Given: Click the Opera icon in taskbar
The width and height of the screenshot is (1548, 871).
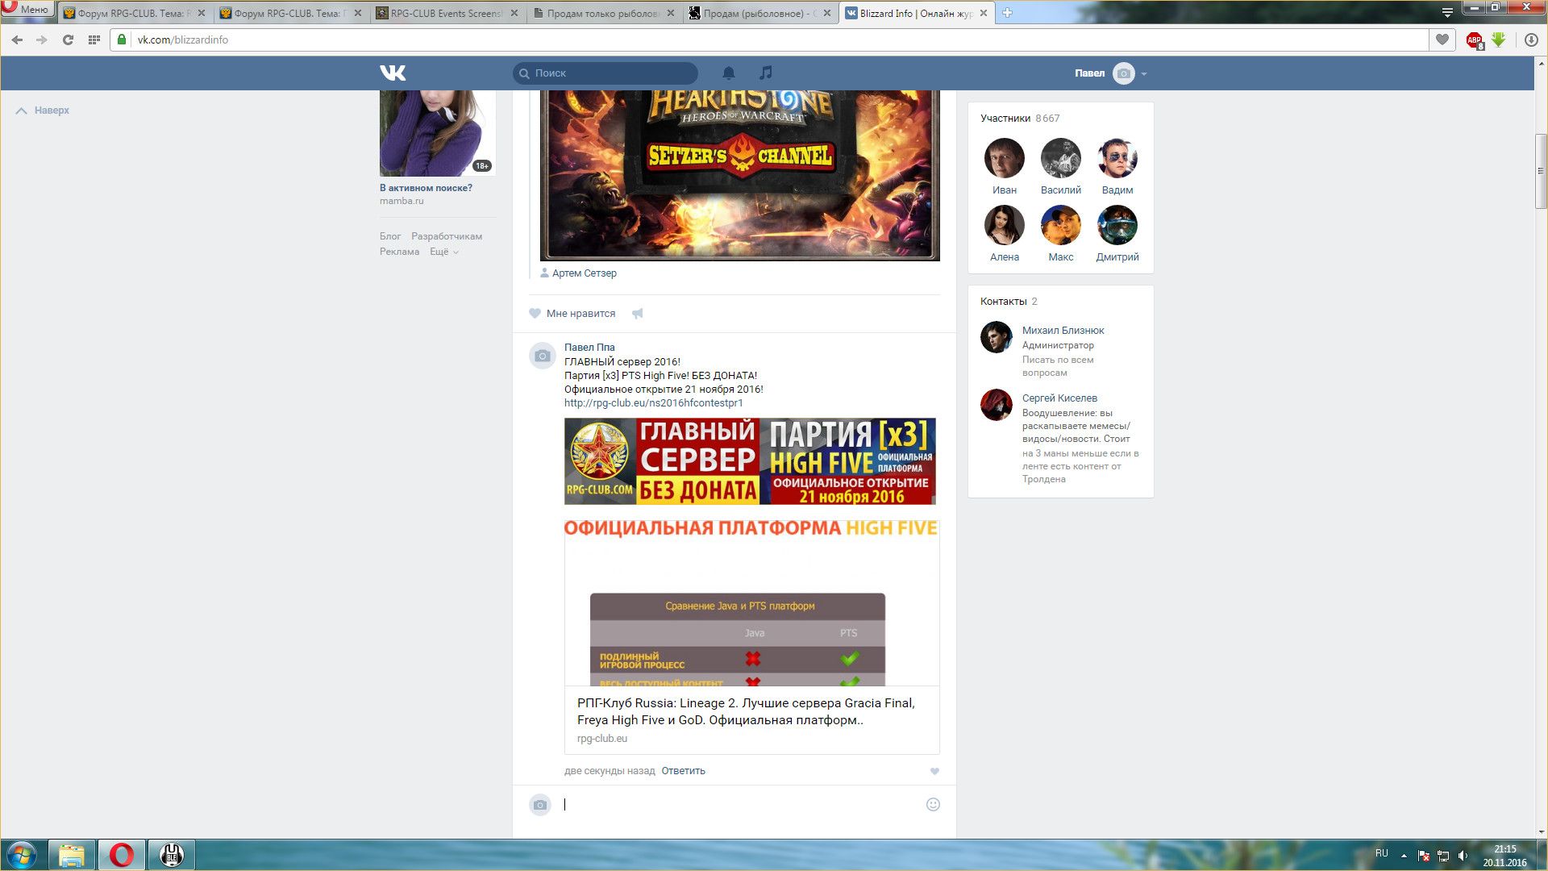Looking at the screenshot, I should point(122,855).
